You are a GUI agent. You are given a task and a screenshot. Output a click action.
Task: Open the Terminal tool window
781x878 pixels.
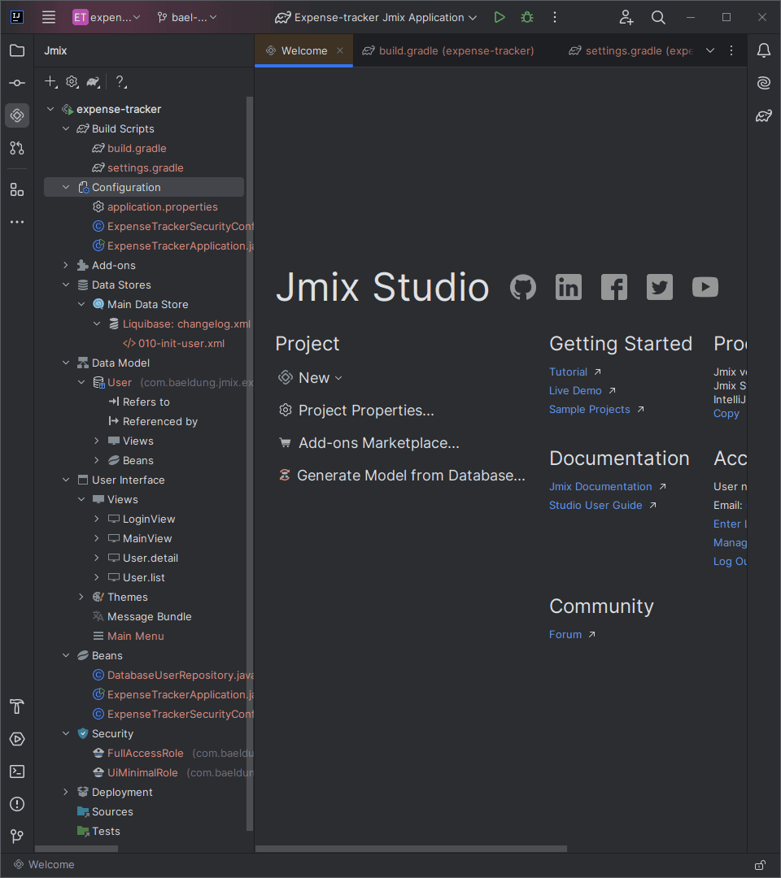(x=17, y=772)
